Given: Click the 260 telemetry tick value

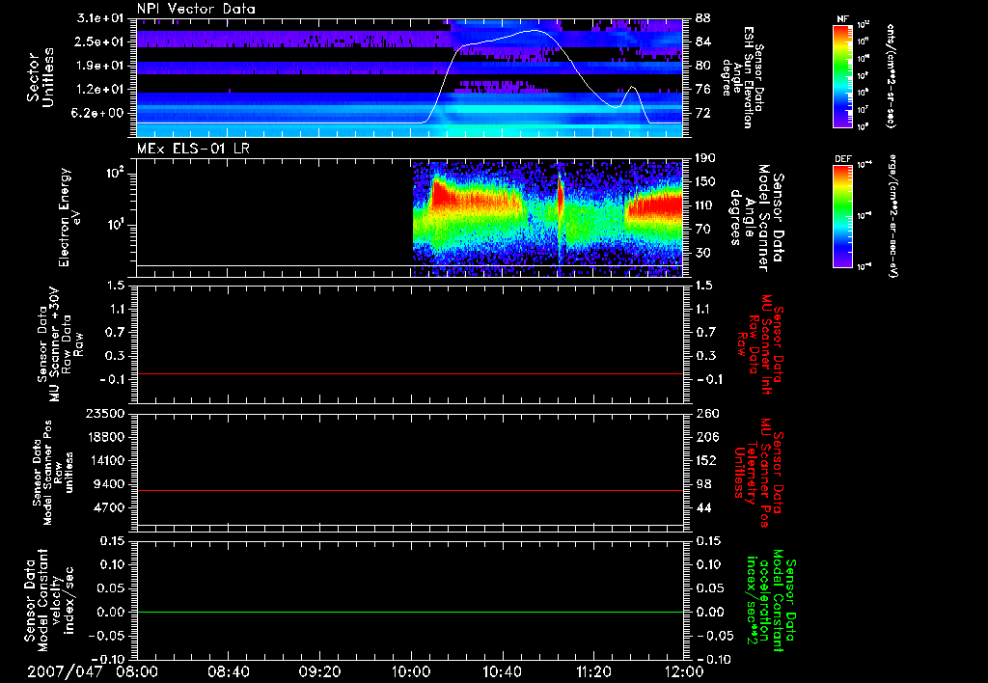Looking at the screenshot, I should tap(707, 413).
